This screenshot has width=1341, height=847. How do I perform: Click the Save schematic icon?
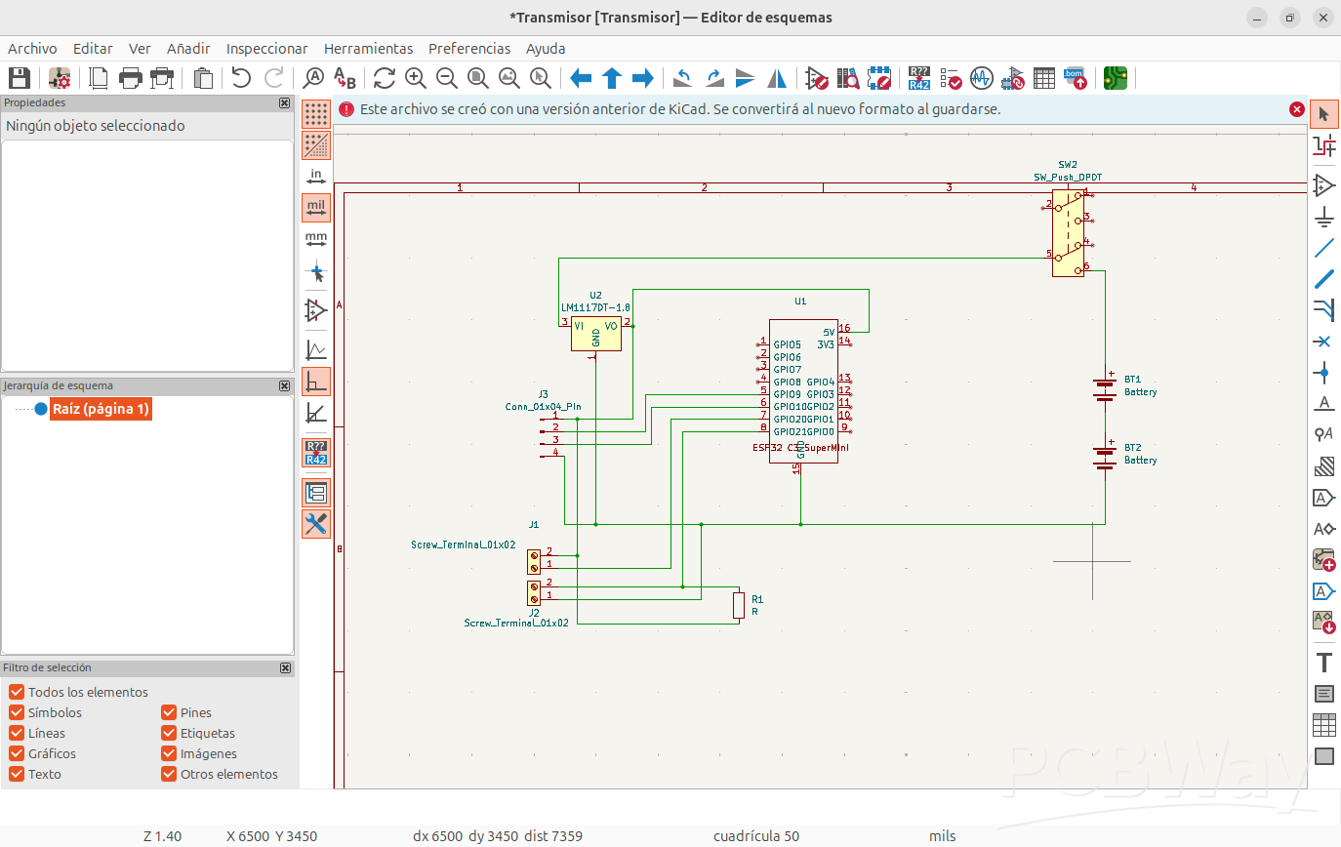[x=20, y=78]
